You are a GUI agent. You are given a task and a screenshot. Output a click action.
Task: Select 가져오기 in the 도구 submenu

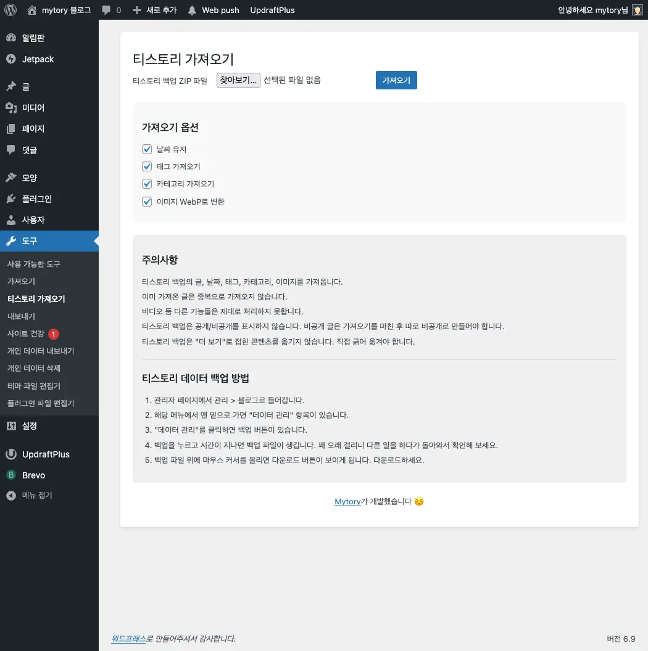(x=20, y=281)
